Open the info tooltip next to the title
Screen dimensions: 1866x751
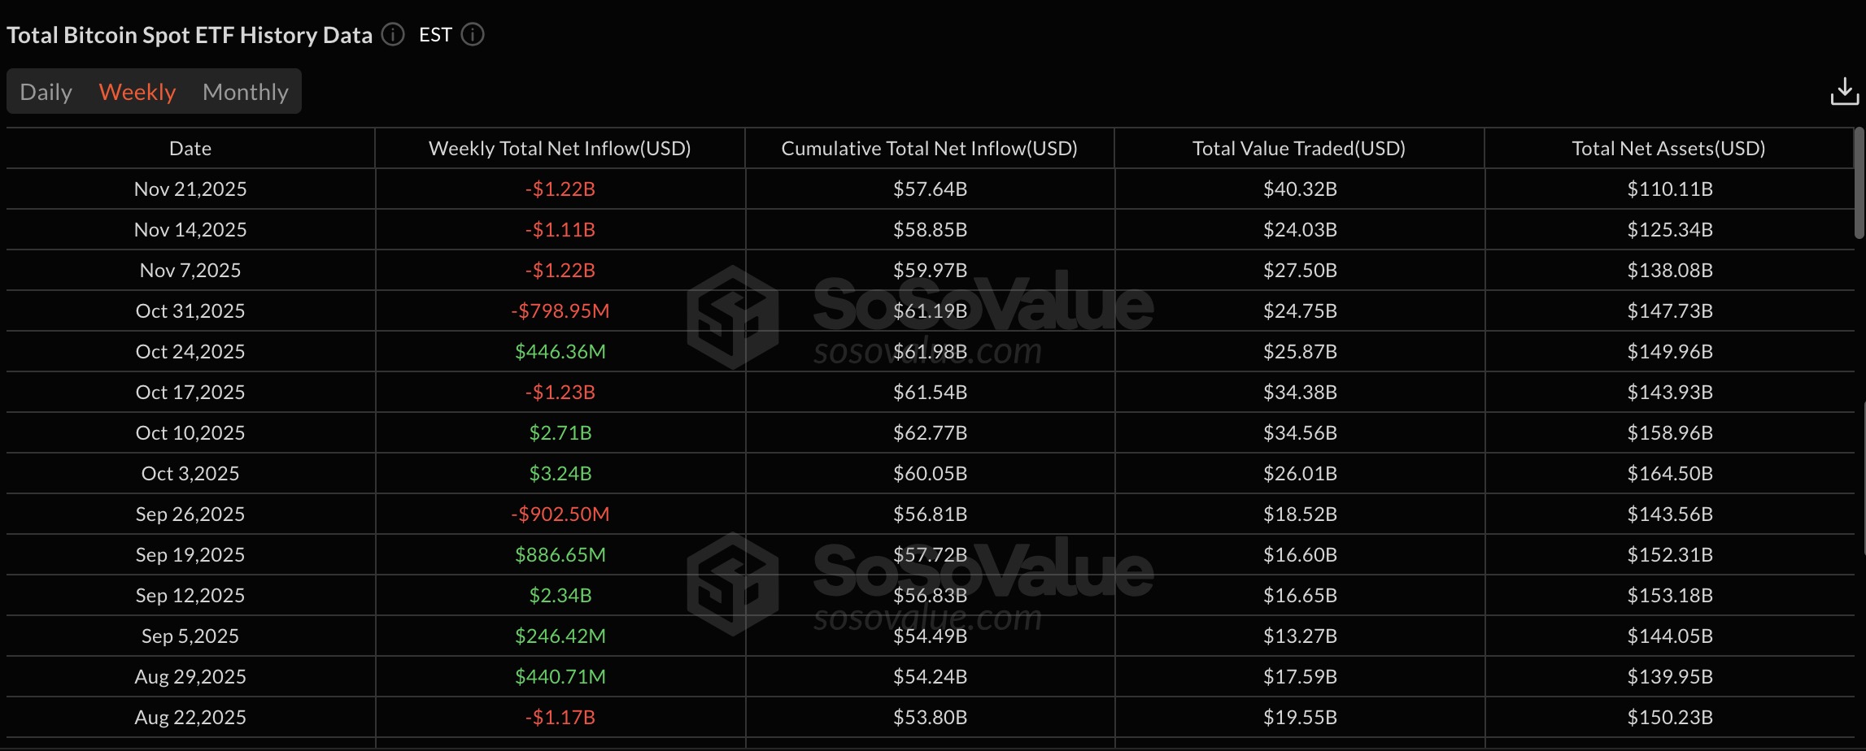tap(393, 35)
